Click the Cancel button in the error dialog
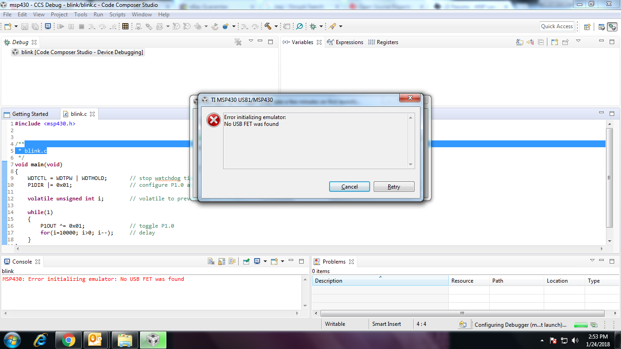The width and height of the screenshot is (621, 349). [x=350, y=187]
